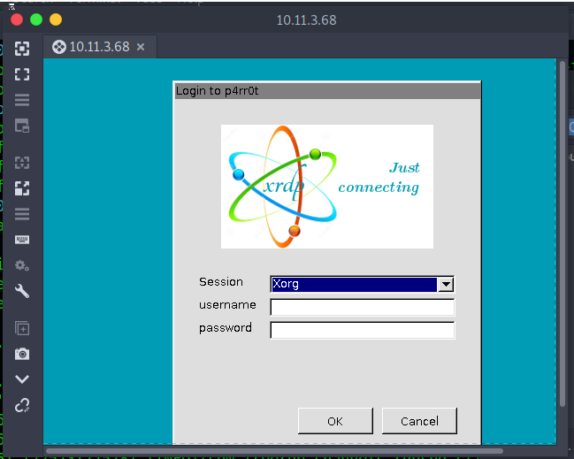
Task: Click the yellow window button in the title bar
Action: (x=56, y=19)
